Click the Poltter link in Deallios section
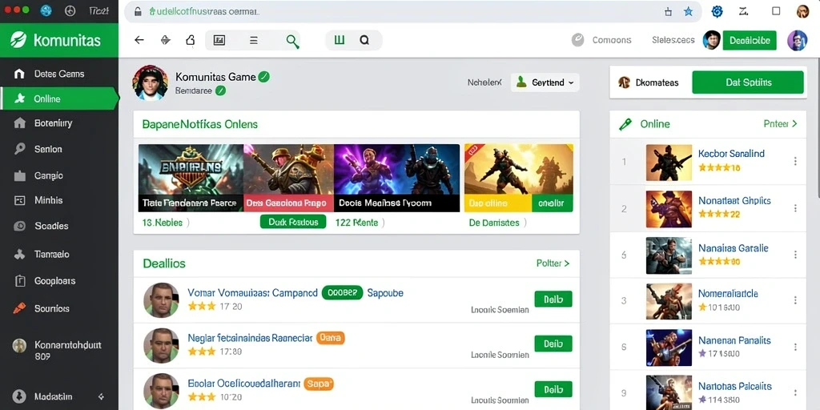 click(553, 263)
